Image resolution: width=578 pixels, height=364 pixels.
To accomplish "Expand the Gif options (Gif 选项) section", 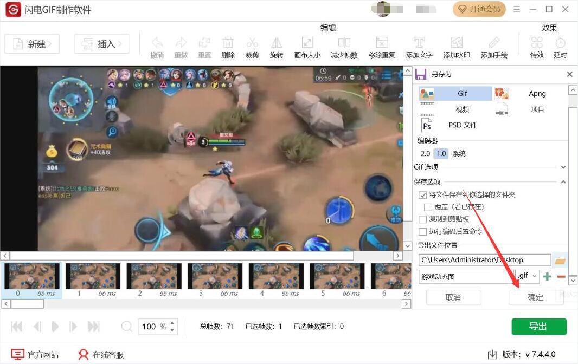I will point(563,167).
